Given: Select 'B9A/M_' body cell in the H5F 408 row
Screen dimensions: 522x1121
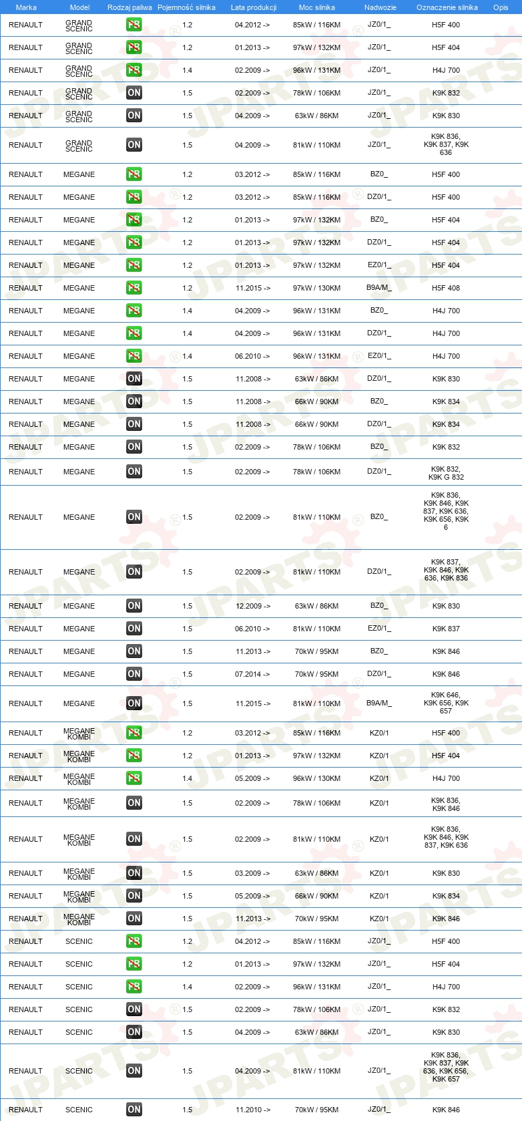Looking at the screenshot, I should [379, 288].
